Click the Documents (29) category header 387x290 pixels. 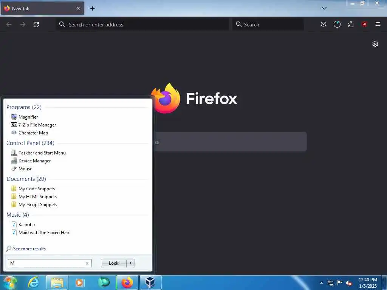26,179
